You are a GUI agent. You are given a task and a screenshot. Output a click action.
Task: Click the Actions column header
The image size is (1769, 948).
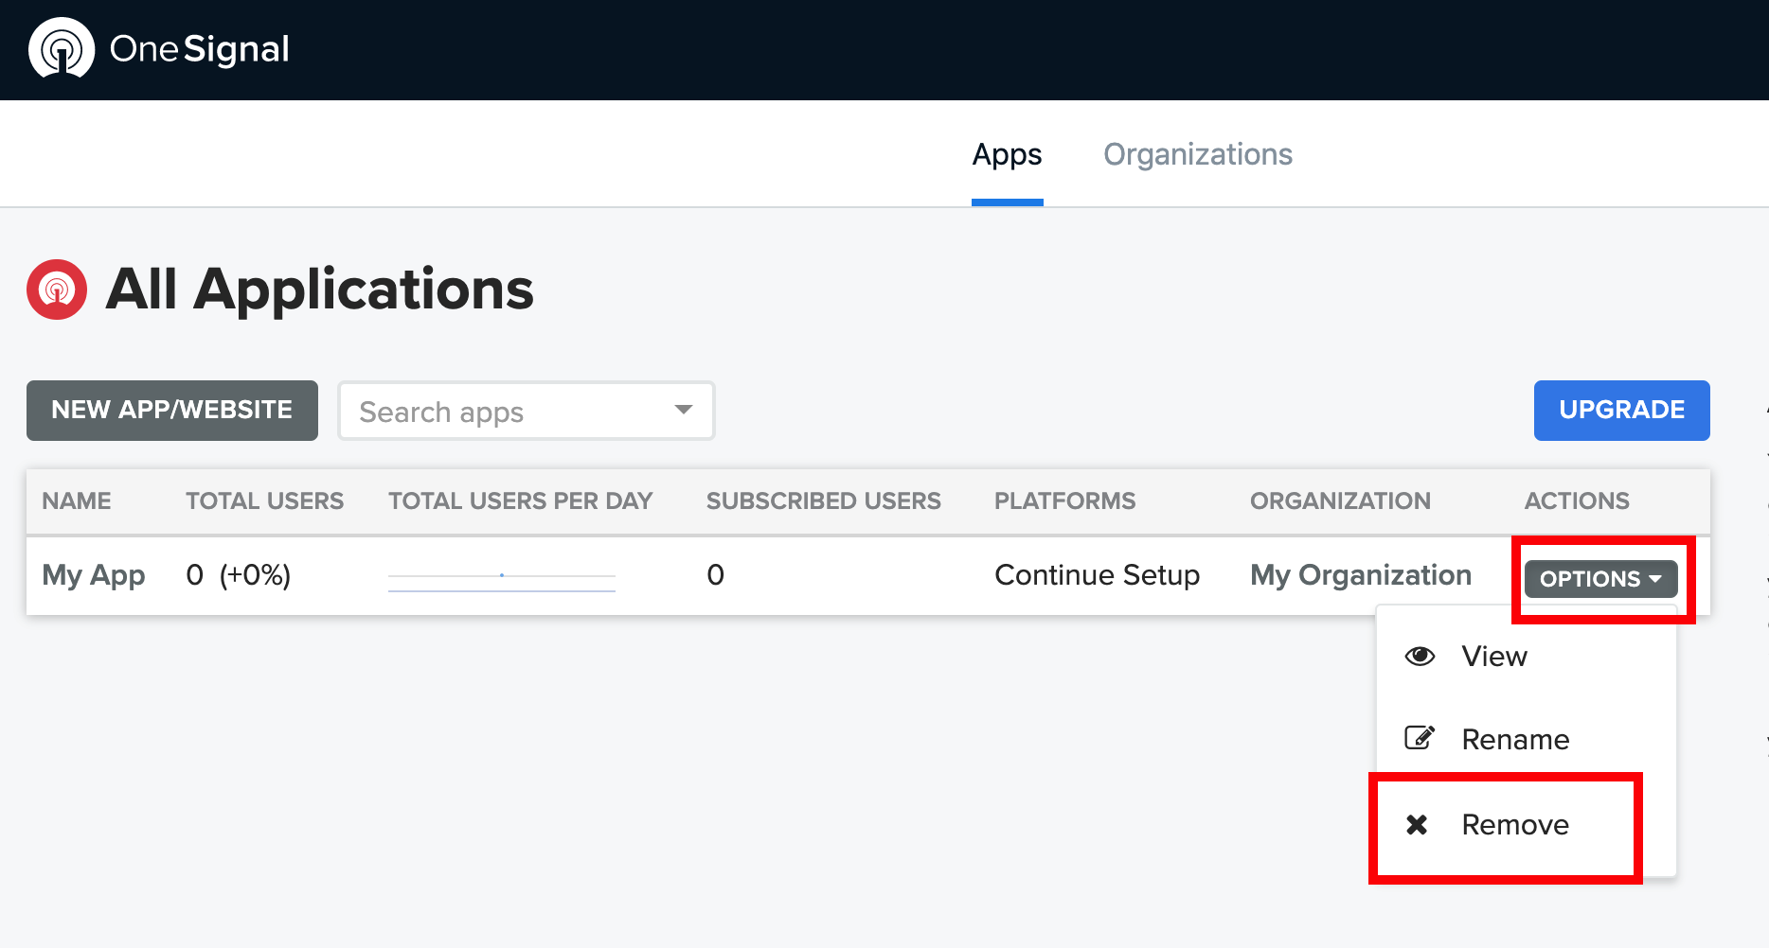(x=1577, y=500)
